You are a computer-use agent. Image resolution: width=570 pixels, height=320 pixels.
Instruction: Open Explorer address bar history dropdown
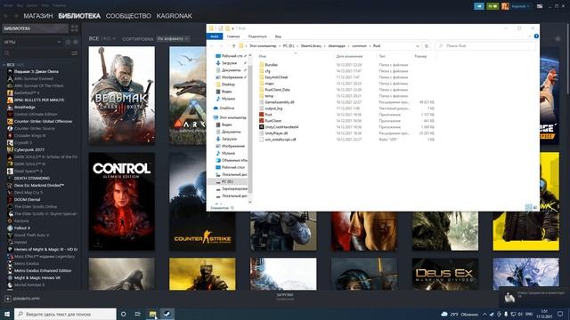pyautogui.click(x=417, y=46)
